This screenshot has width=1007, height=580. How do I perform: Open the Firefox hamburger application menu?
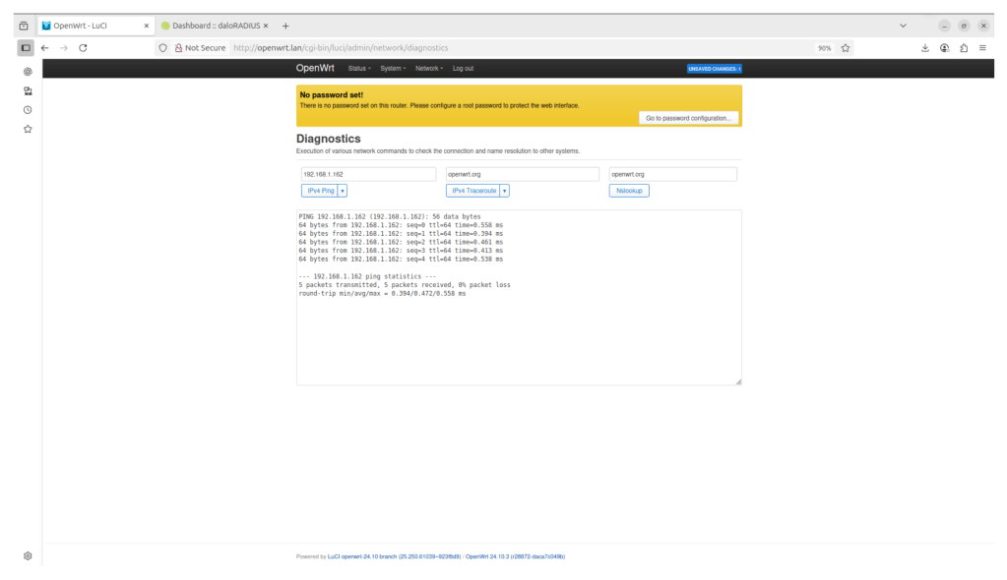[982, 47]
